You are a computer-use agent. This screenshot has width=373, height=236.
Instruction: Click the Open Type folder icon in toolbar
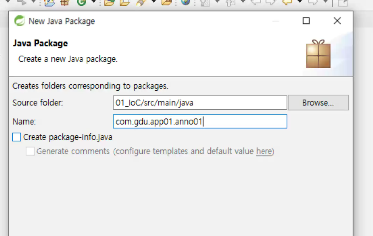point(110,3)
